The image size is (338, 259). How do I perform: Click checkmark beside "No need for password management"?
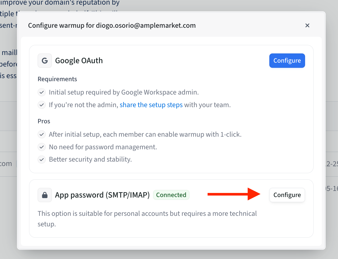(42, 147)
